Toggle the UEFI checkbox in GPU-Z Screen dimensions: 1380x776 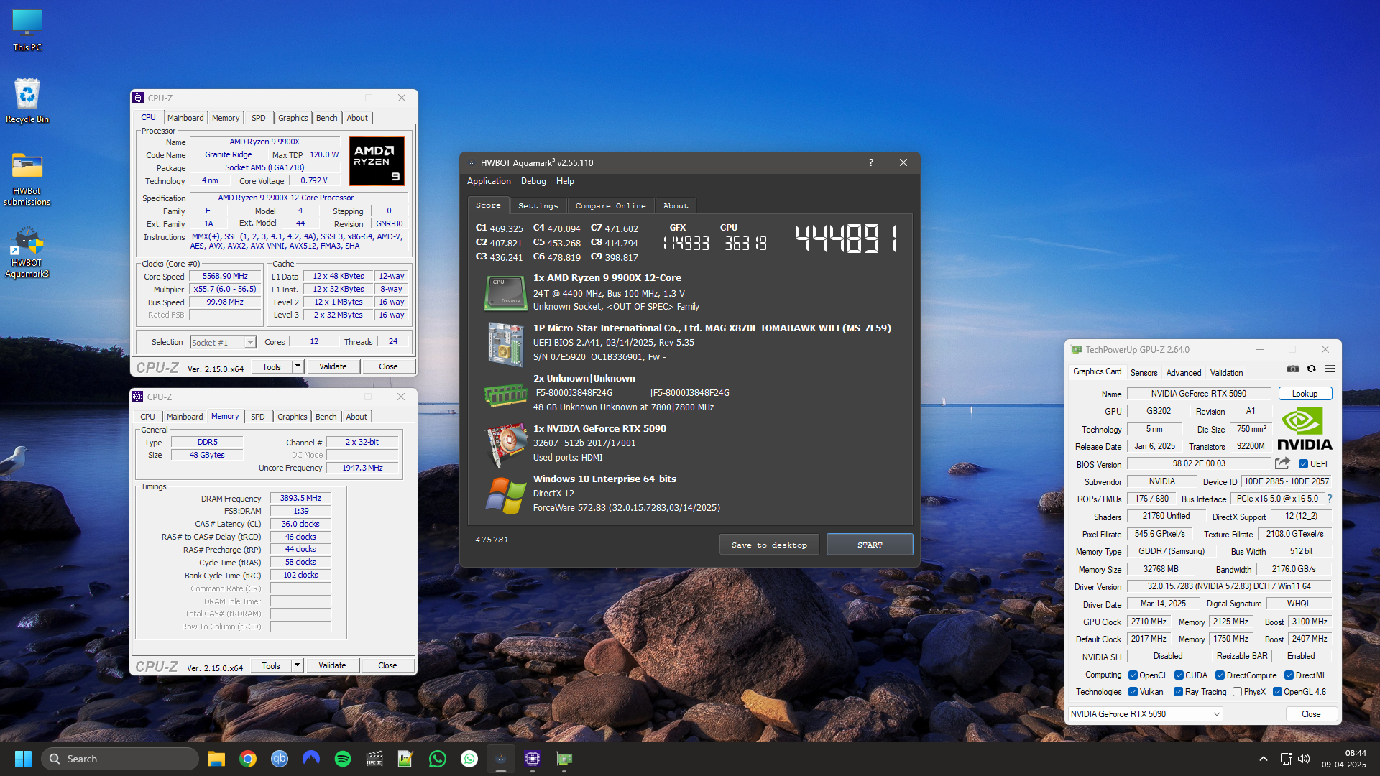1303,464
